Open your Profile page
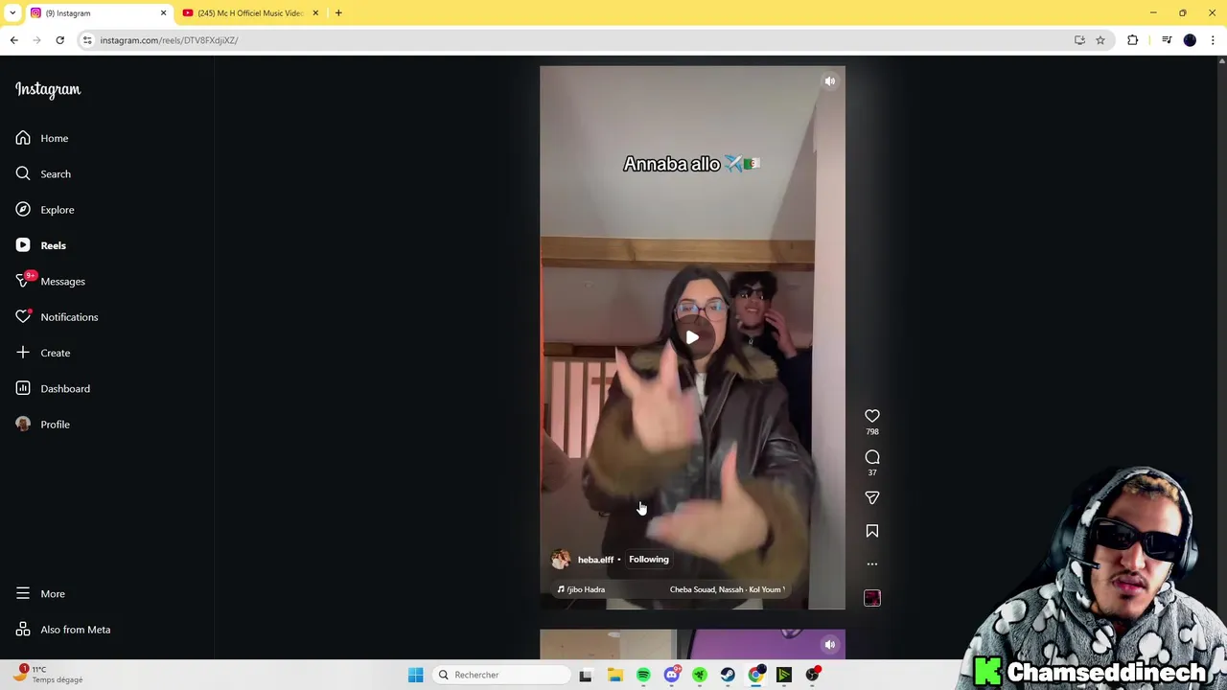 click(x=42, y=425)
